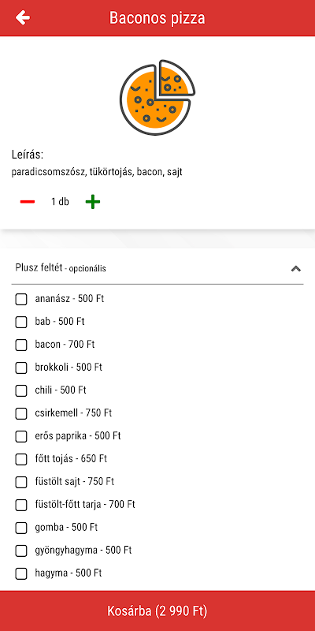
Task: Go back using the white arrow icon
Action: coord(23,17)
